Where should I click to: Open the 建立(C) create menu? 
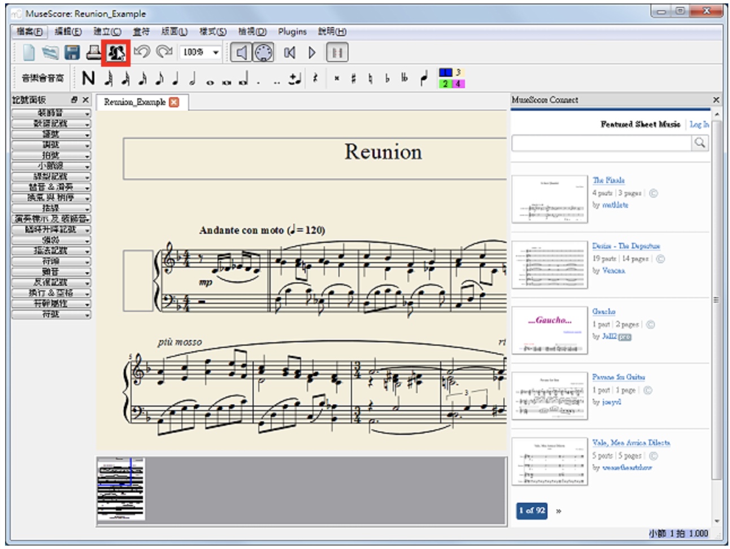click(107, 32)
